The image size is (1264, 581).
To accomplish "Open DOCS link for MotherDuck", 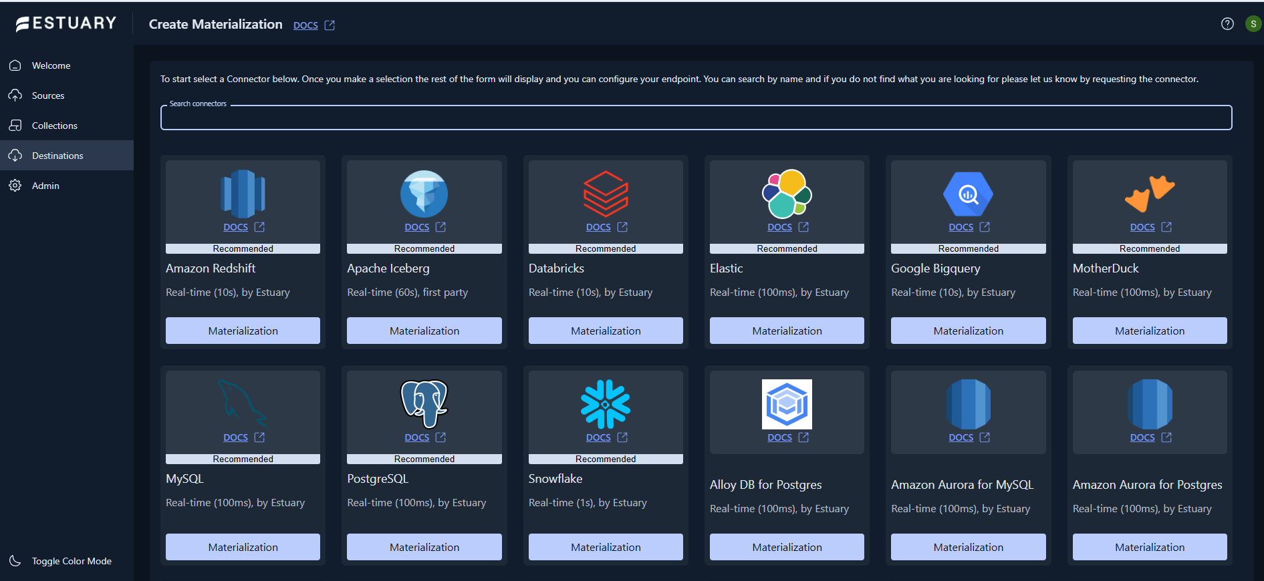I will coord(1142,227).
